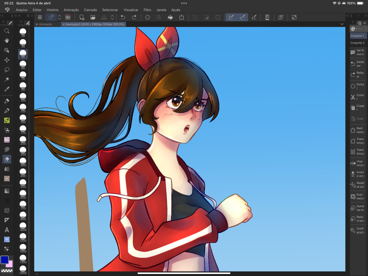Viewport: 368px width, 276px height.
Task: Switch to the Animação canvas tab
Action: tap(45, 24)
